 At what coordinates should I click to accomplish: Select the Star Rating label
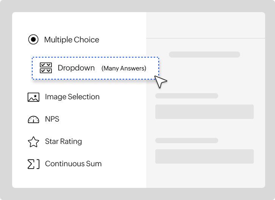pos(63,142)
